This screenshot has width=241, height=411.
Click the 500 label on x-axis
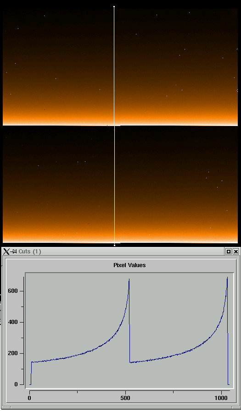[x=125, y=398]
